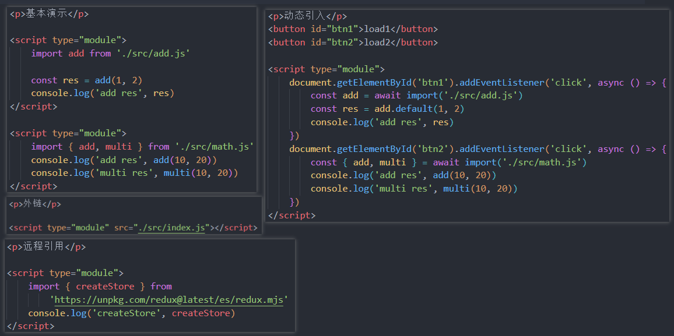
Task: Click the import path './src/math.js' in basic demo
Action: pyautogui.click(x=215, y=147)
